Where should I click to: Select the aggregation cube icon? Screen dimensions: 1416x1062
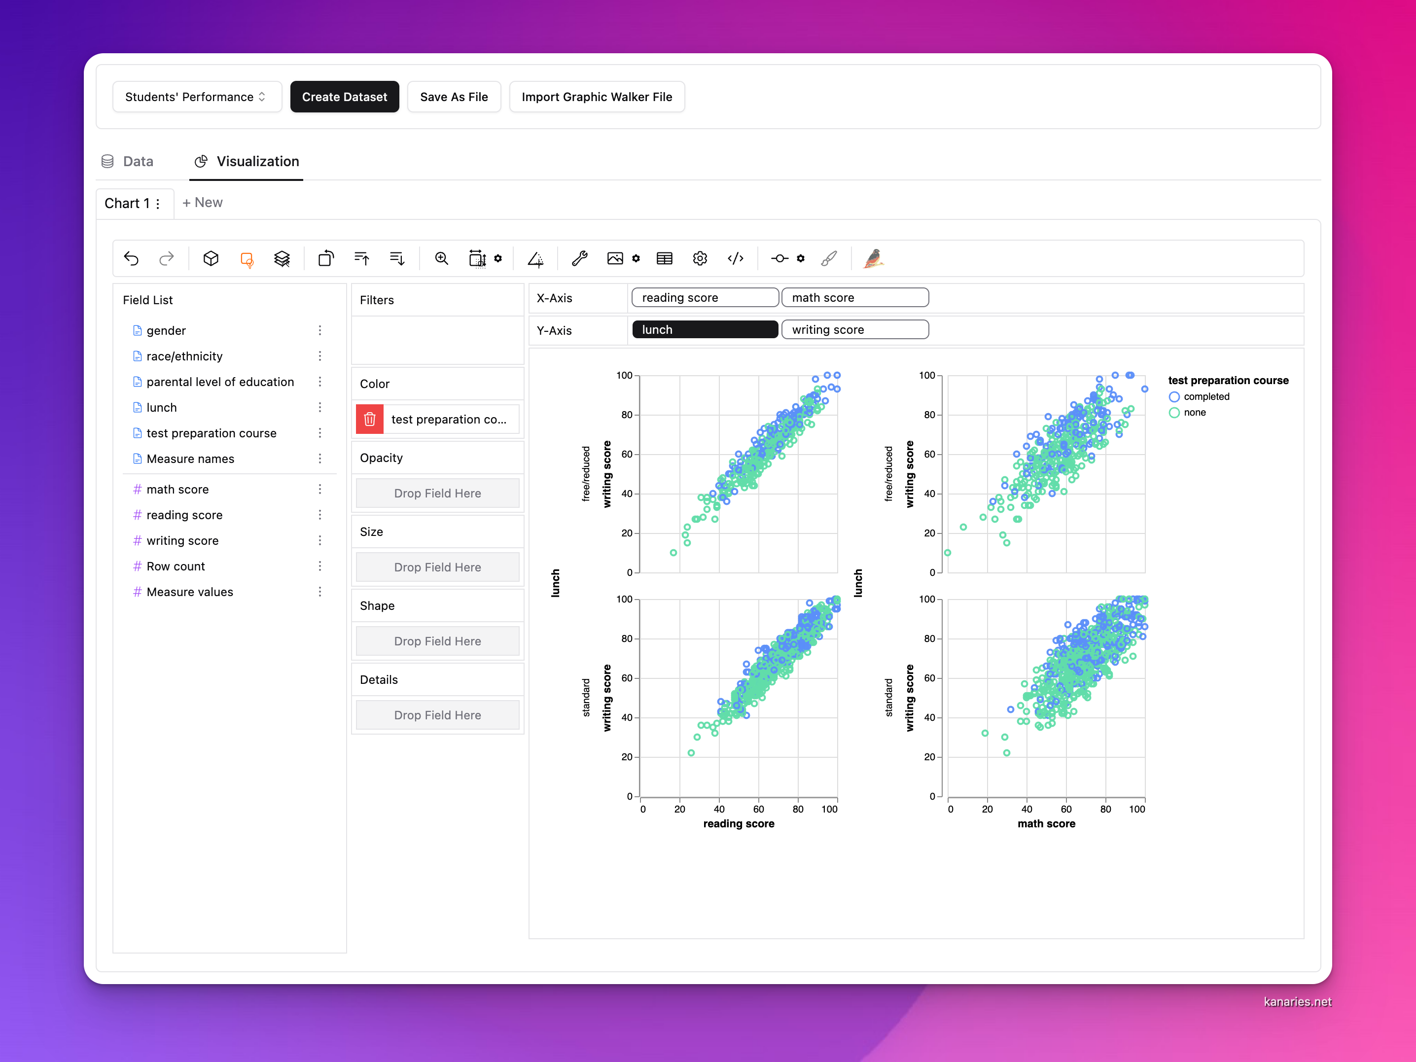point(211,259)
